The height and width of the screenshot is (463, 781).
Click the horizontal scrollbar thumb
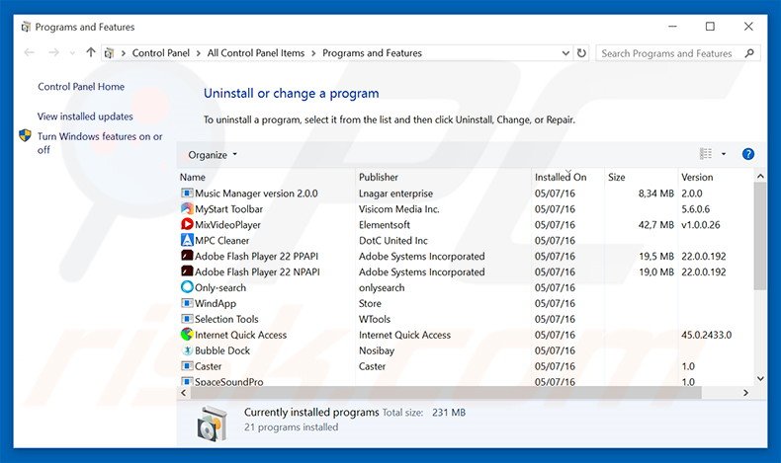coord(446,392)
